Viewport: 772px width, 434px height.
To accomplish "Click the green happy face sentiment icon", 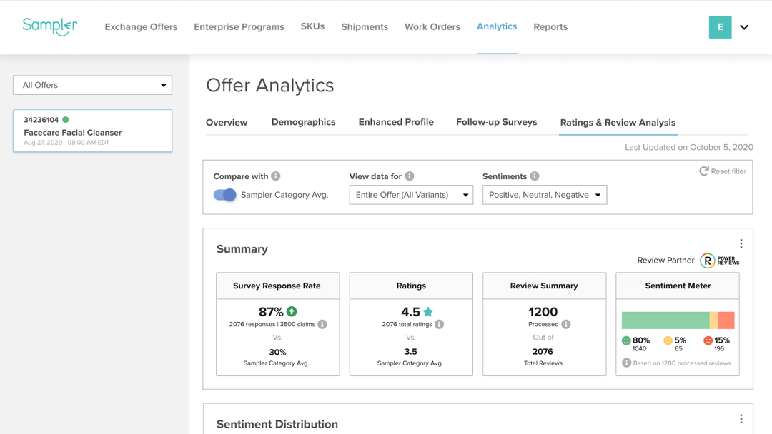I will 625,342.
